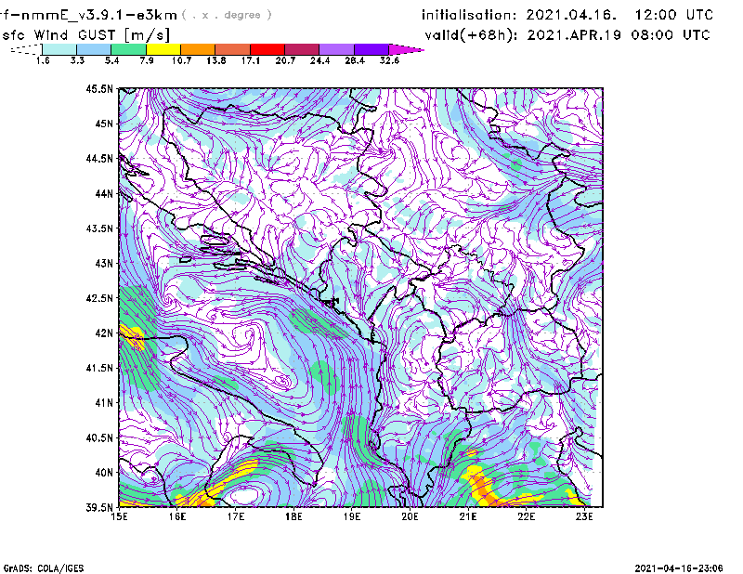Click longitude label 17E
Screen dimensions: 743x574
[236, 516]
